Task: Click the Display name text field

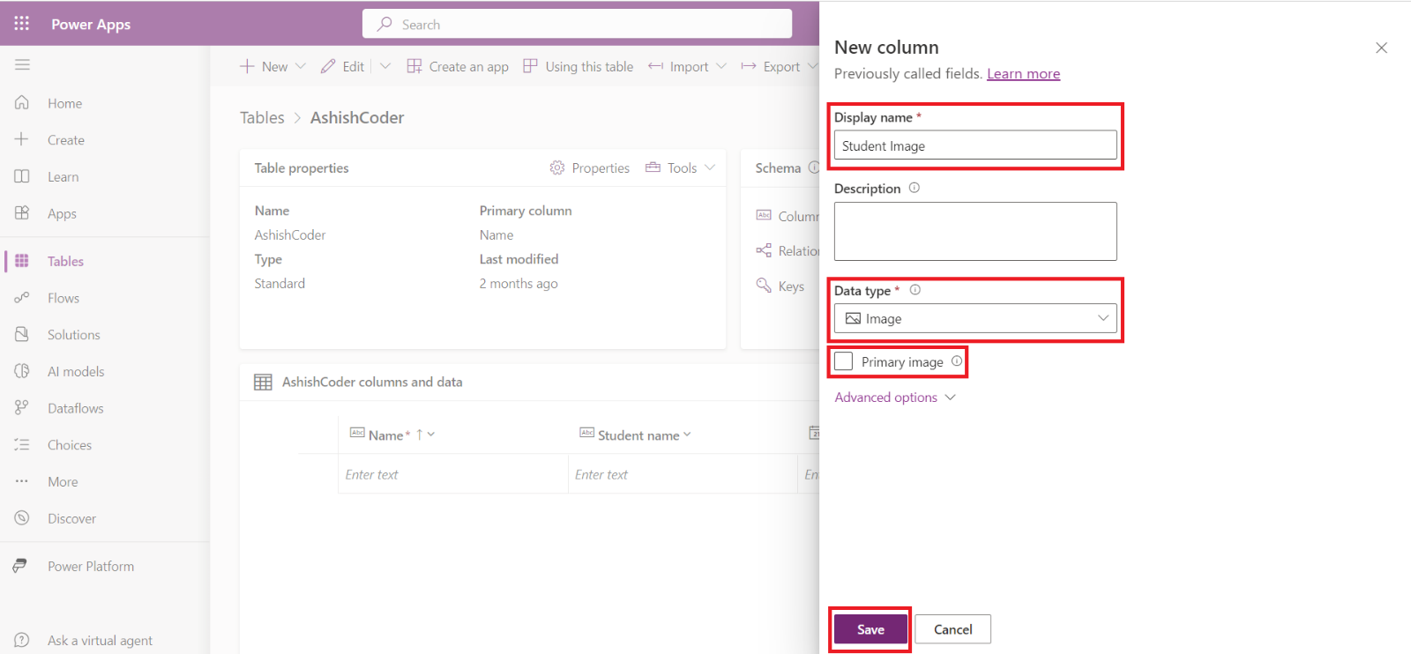Action: click(x=974, y=145)
